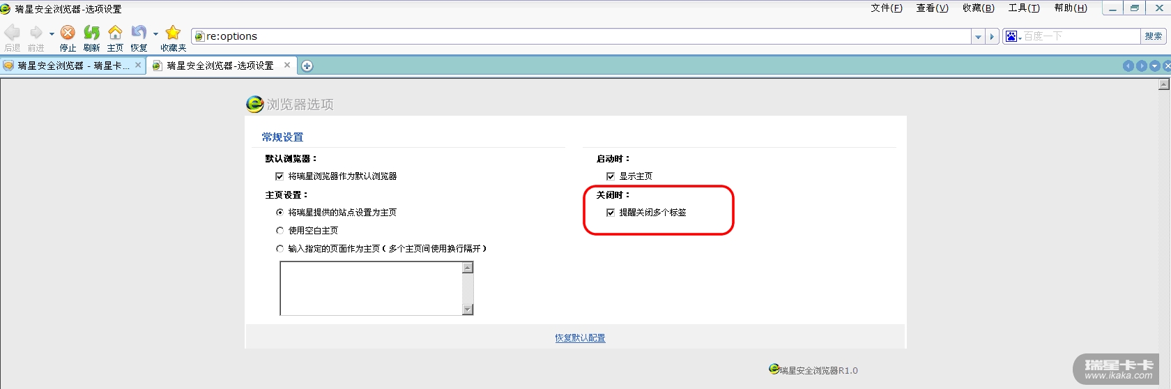1171x389 pixels.
Task: Click the 关闭时： label
Action: pos(613,195)
